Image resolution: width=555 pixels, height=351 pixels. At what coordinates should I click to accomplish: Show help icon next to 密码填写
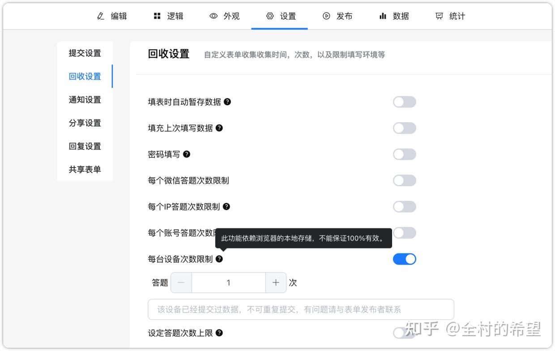pos(187,154)
